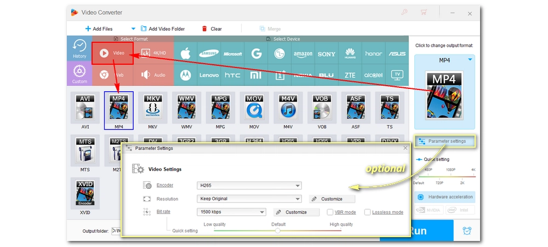Select the M4V format icon

288,108
